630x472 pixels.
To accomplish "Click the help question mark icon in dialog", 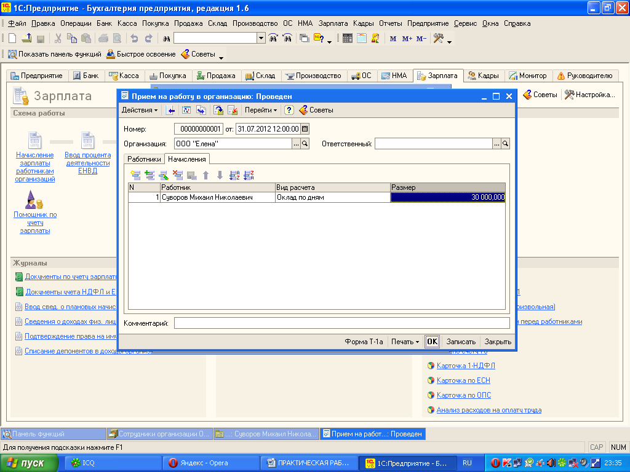I will 289,110.
